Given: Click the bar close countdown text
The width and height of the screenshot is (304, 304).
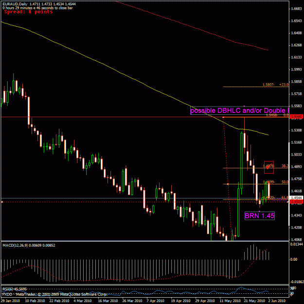Looking at the screenshot, I should click(37, 8).
